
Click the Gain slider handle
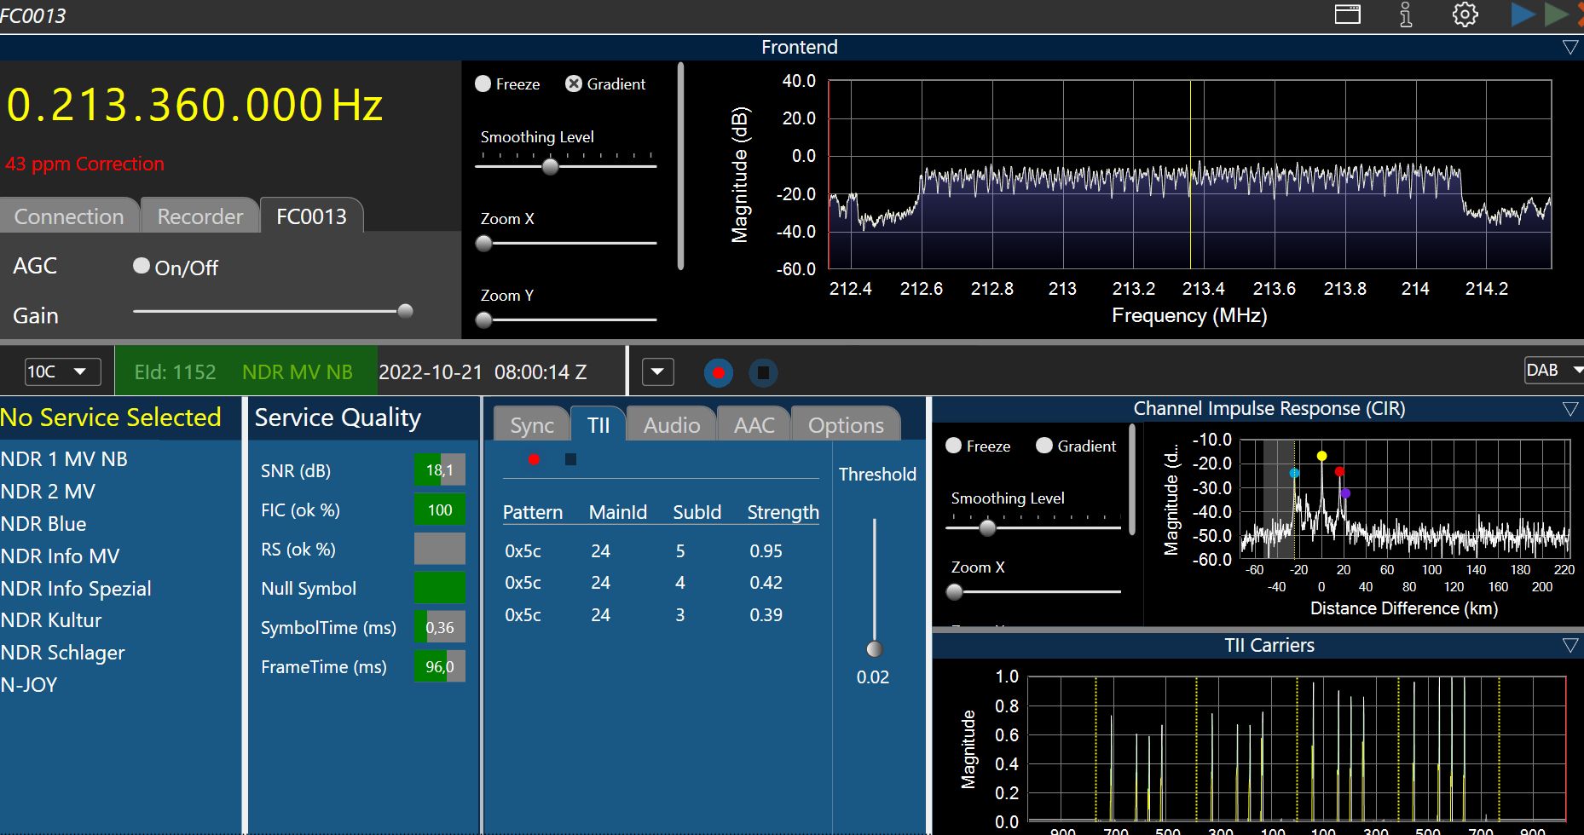pos(406,311)
